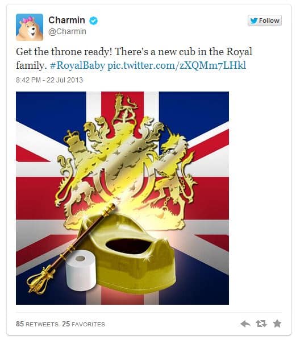View the 25 favorites list
This screenshot has width=296, height=340.
84,324
